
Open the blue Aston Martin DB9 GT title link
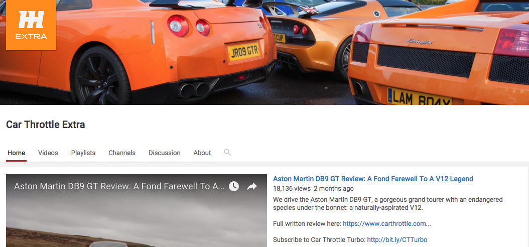(x=373, y=179)
